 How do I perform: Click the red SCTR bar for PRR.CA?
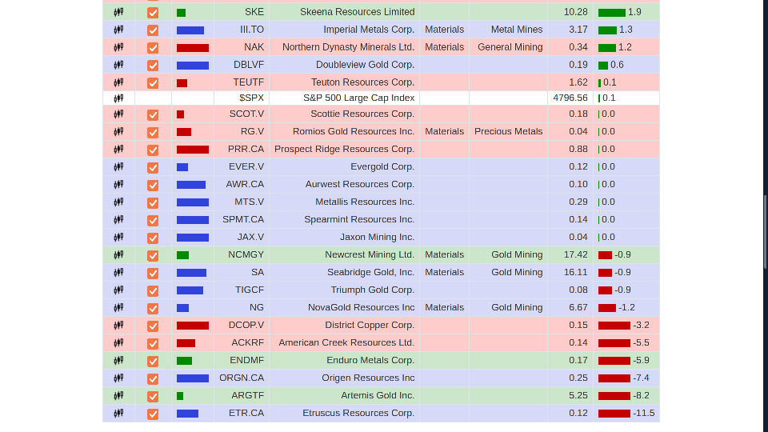193,150
